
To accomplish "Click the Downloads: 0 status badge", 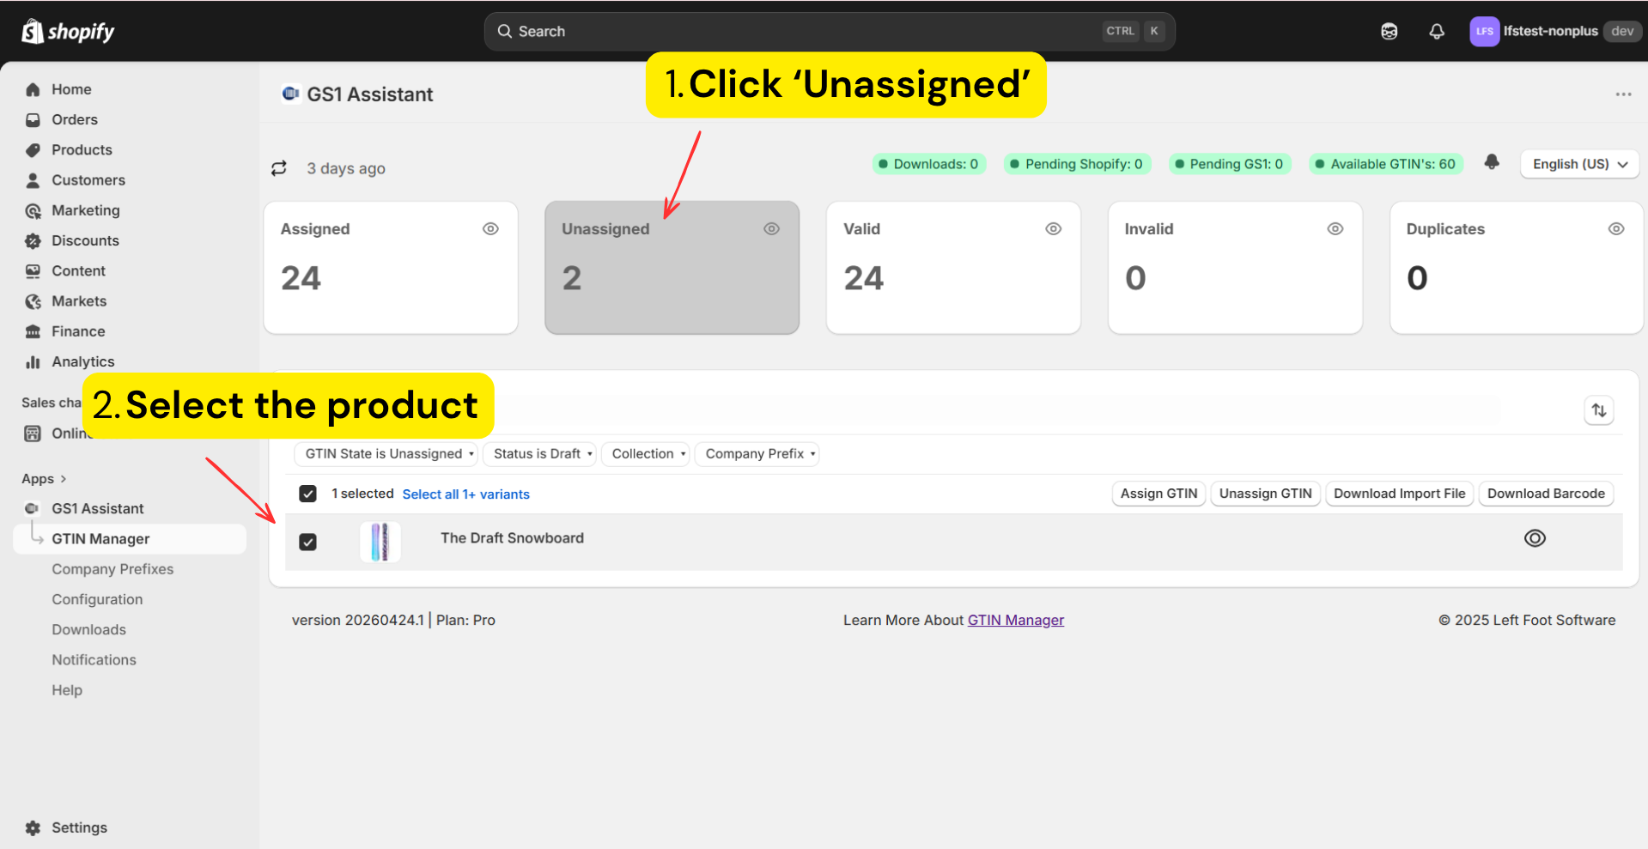I will point(929,164).
